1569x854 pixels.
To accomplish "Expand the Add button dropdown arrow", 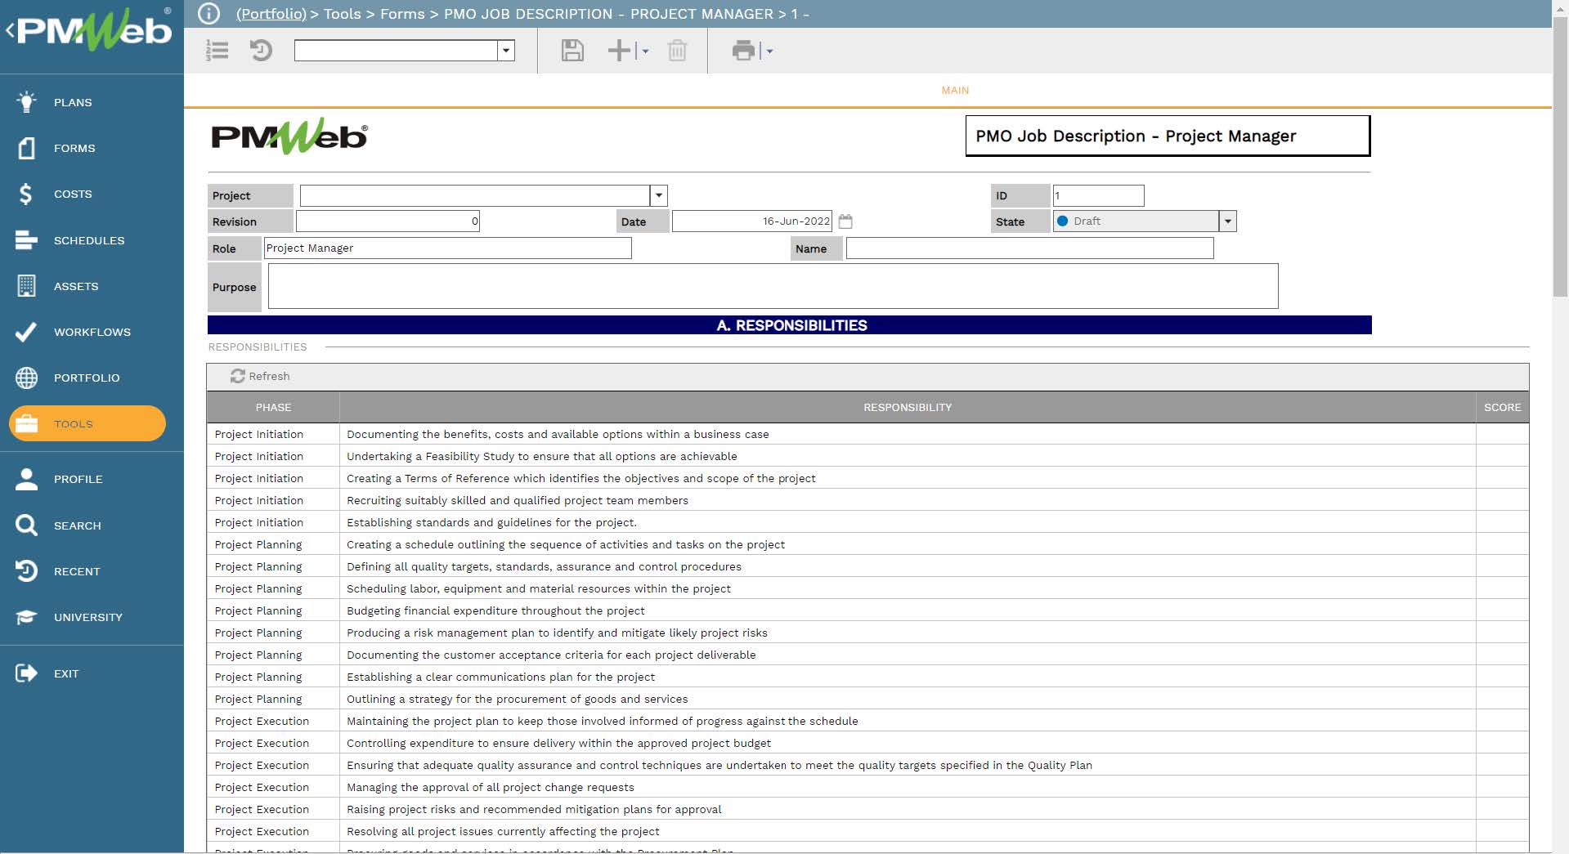I will tap(645, 51).
